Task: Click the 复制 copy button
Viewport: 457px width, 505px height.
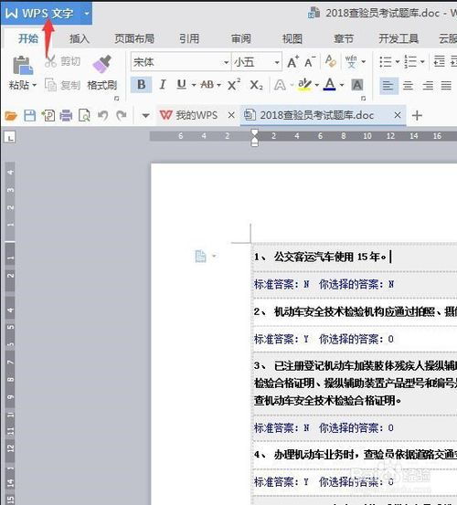Action: [62, 85]
